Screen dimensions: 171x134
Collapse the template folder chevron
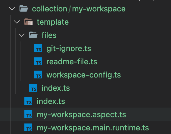tap(17, 22)
